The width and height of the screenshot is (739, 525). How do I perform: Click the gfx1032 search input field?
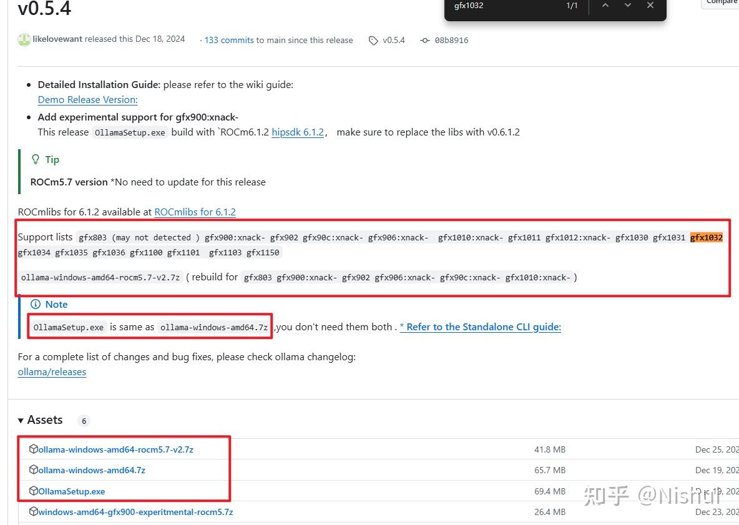click(499, 5)
